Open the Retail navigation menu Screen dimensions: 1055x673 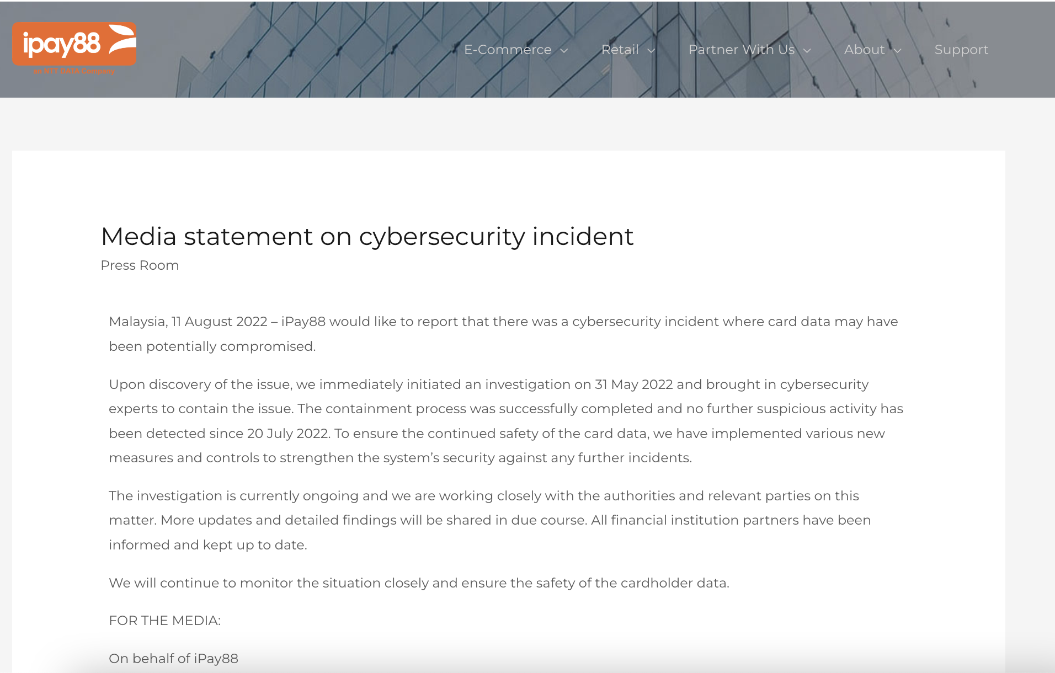pyautogui.click(x=620, y=50)
